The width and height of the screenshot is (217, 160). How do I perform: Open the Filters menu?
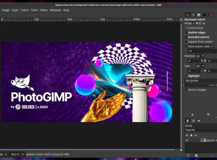pos(44,10)
